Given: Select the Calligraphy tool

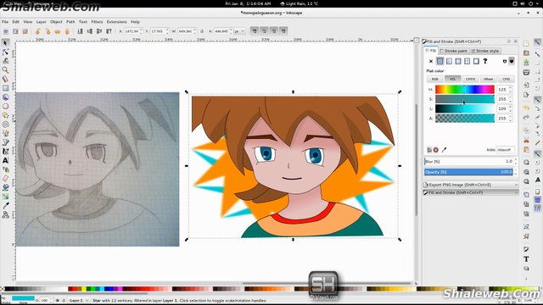Looking at the screenshot, I should 5,151.
